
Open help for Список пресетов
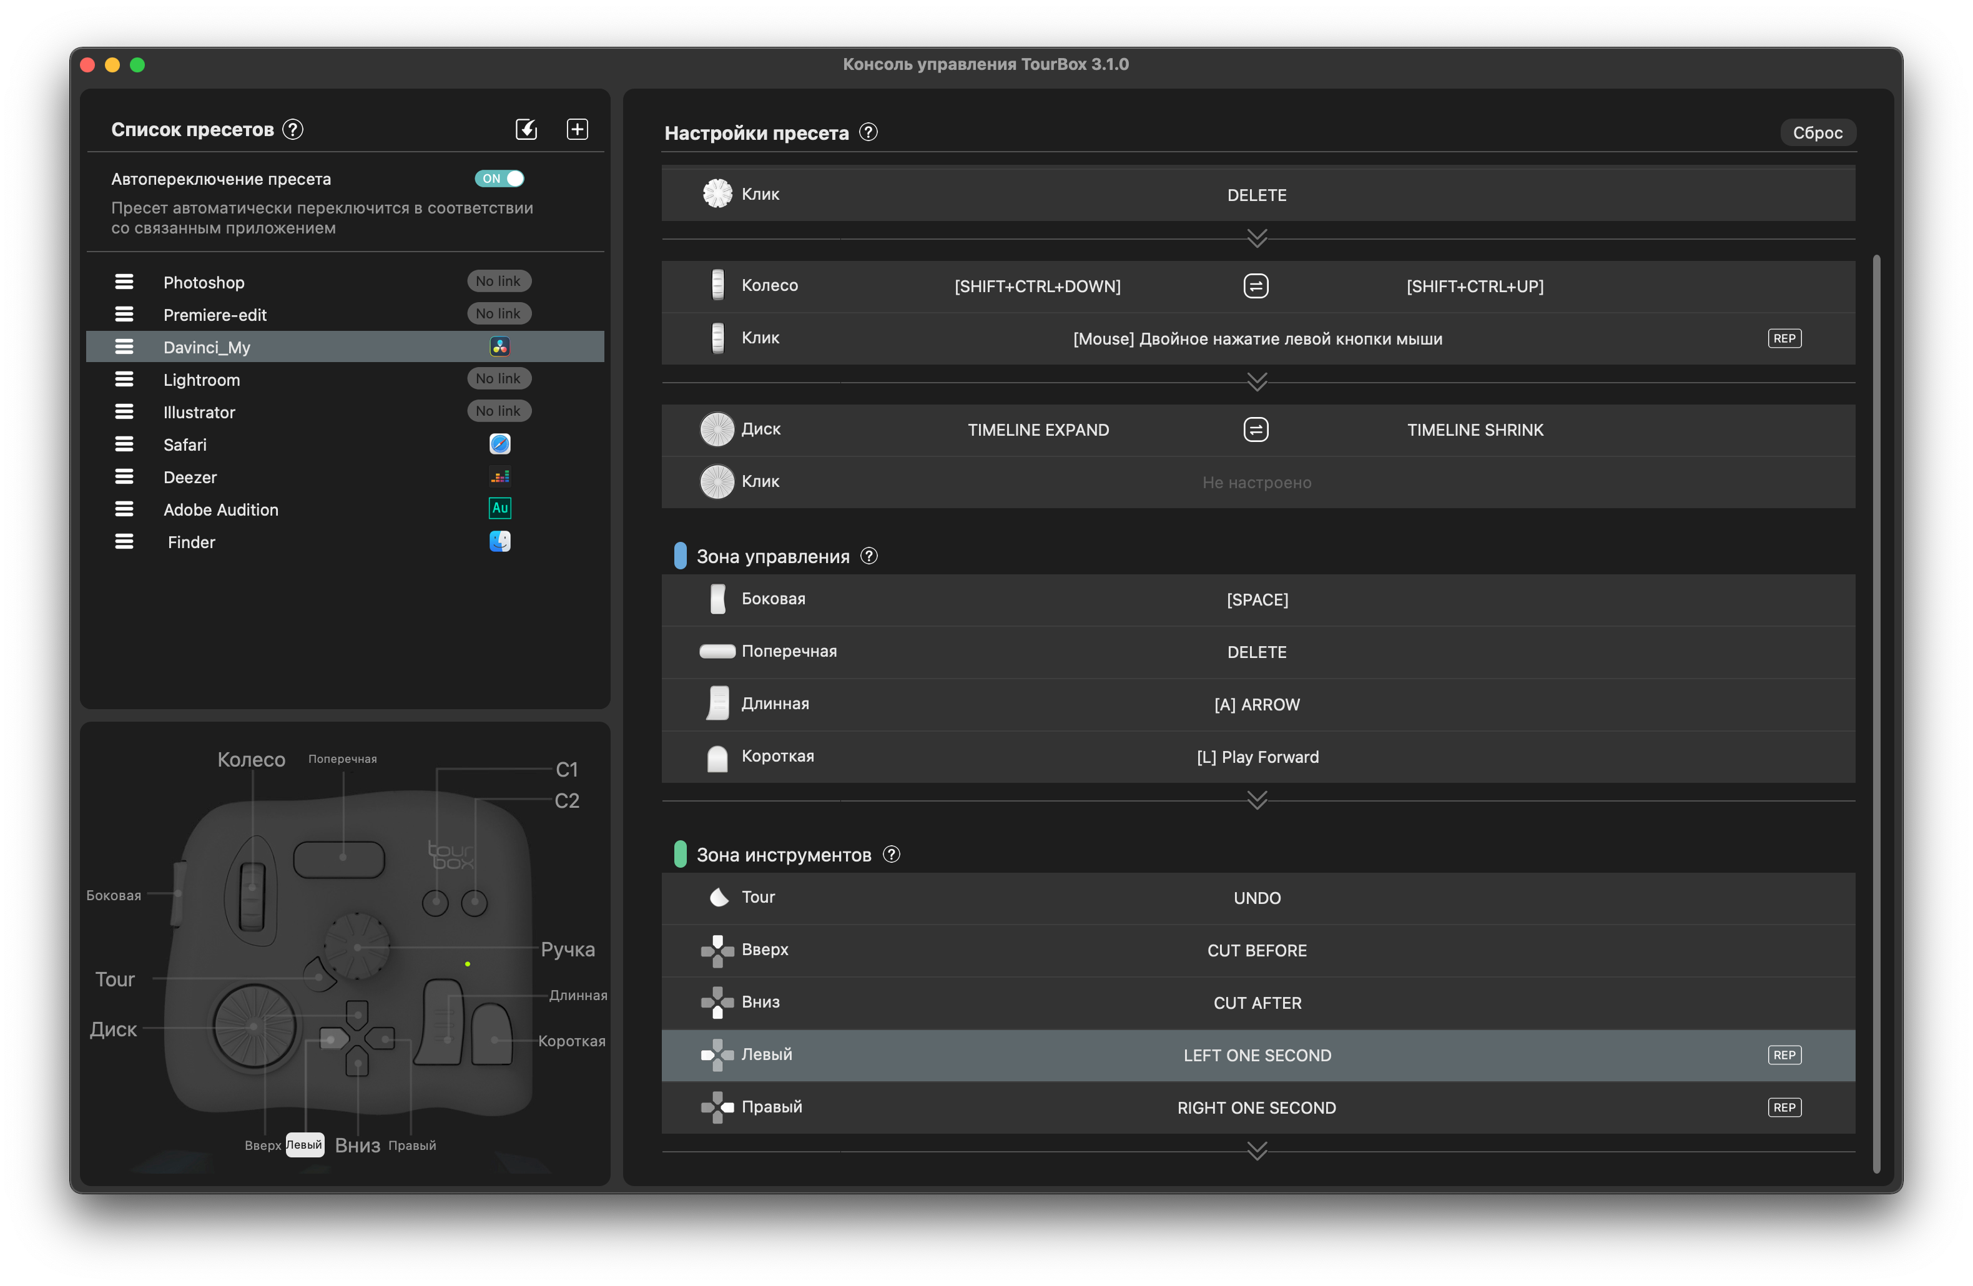(293, 129)
